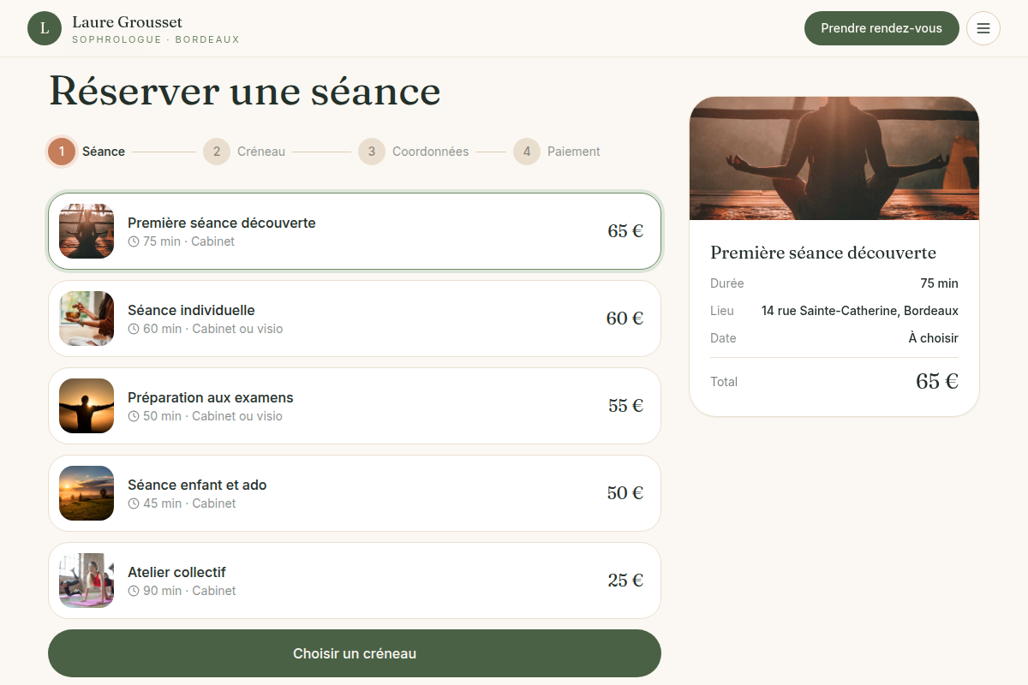Click Séance individuelle thumbnail image
The image size is (1028, 685).
tap(87, 319)
